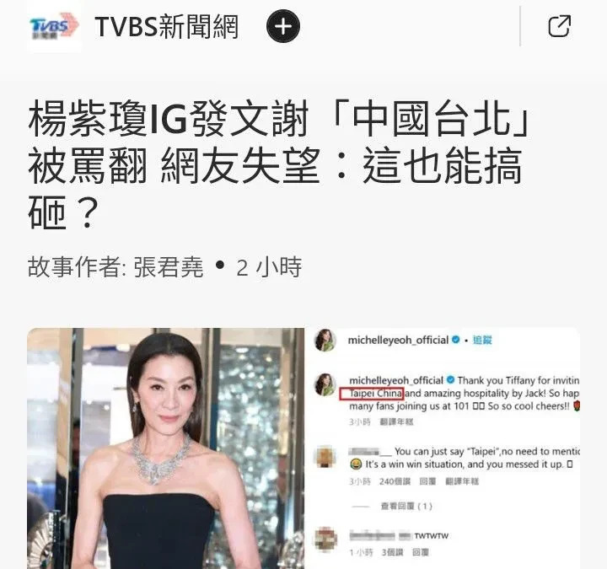Click the highlighted Taipei China text
Viewport: 607px width, 569px height.
[x=375, y=394]
